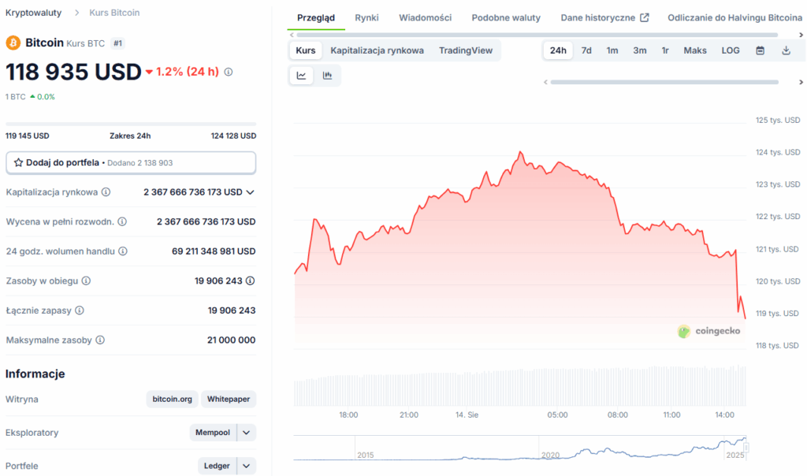Click the Bitcoin orange logo icon
This screenshot has height=476, width=807.
[x=13, y=43]
